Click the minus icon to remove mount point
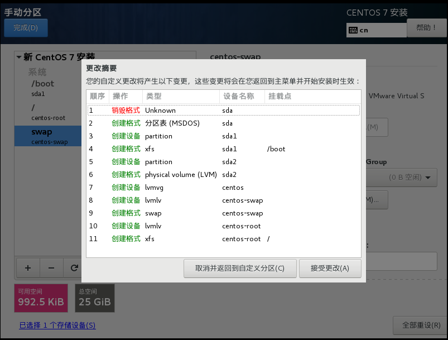 click(51, 268)
